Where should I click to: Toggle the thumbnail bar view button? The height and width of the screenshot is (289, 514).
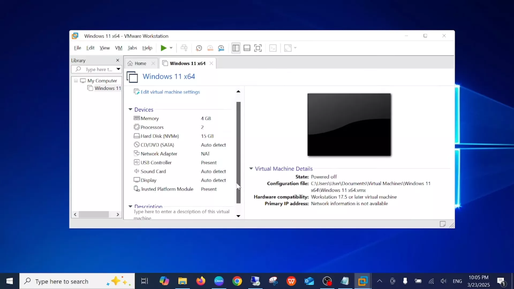(247, 48)
